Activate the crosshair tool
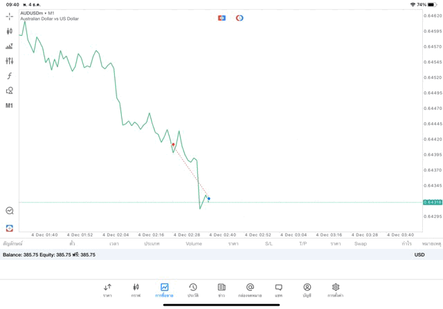The height and width of the screenshot is (309, 443). point(9,17)
